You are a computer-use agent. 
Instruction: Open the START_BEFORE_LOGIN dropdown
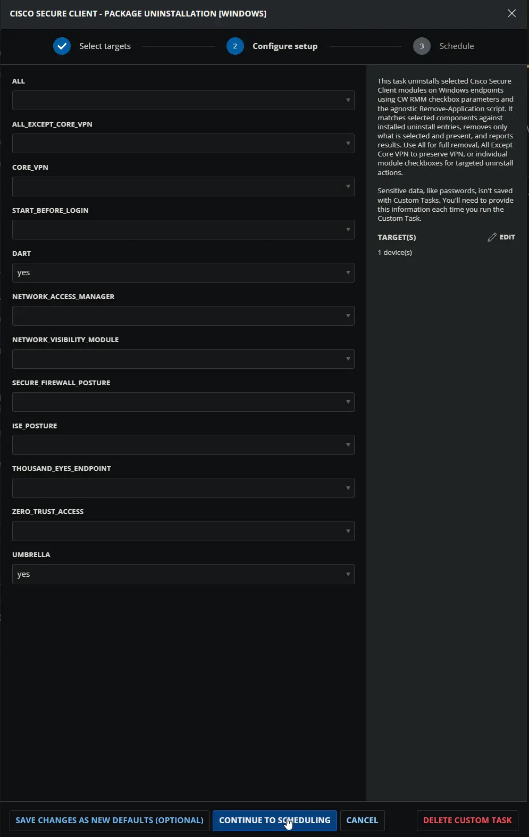pos(183,229)
